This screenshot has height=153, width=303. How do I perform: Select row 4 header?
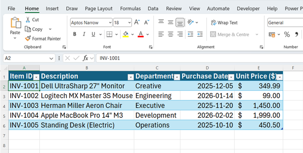pos(4,106)
